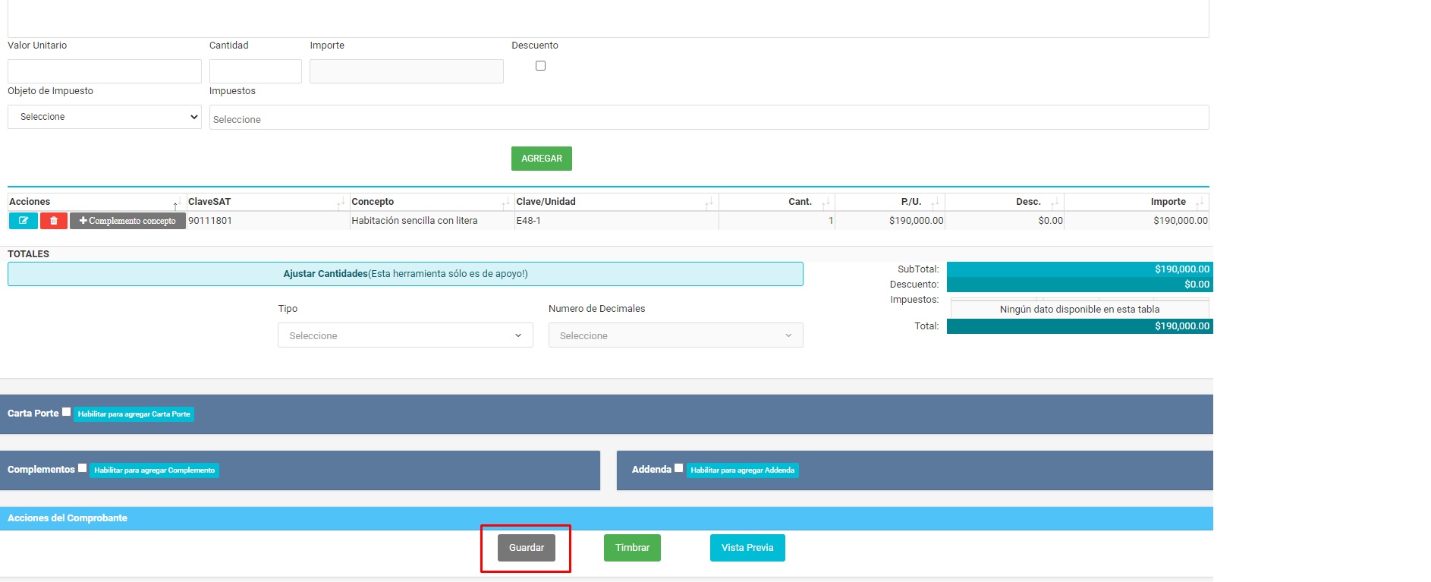Click row P./U. value $190,000.00
The width and height of the screenshot is (1431, 582).
pyautogui.click(x=917, y=221)
